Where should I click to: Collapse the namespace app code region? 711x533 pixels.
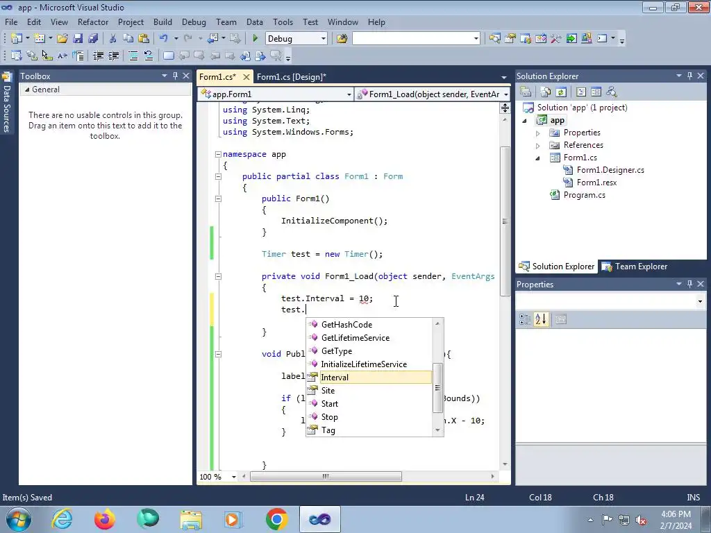(x=218, y=154)
